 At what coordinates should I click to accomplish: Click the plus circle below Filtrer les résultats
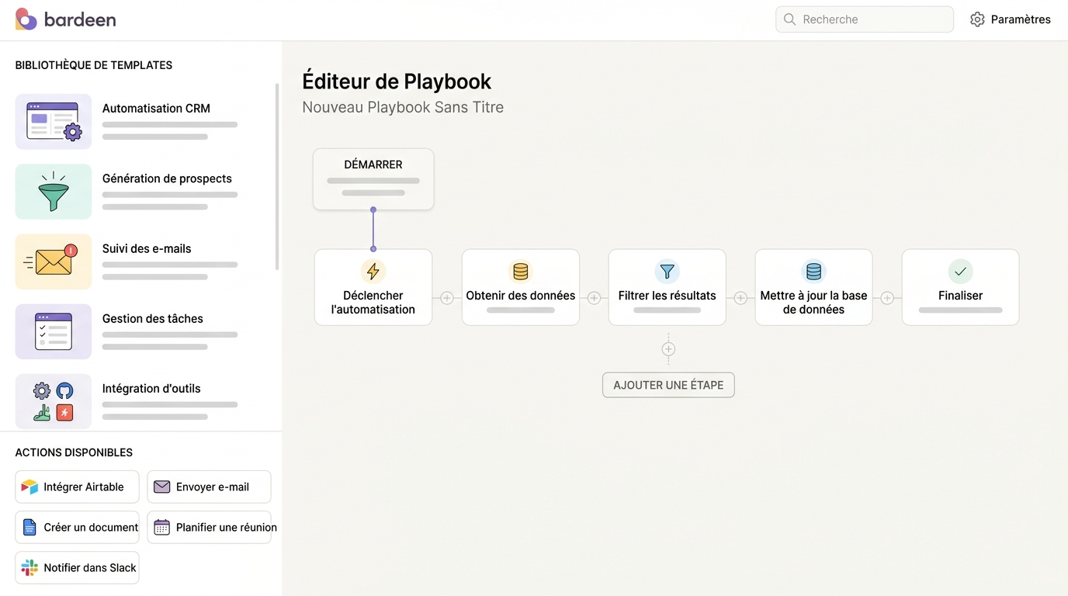tap(668, 349)
